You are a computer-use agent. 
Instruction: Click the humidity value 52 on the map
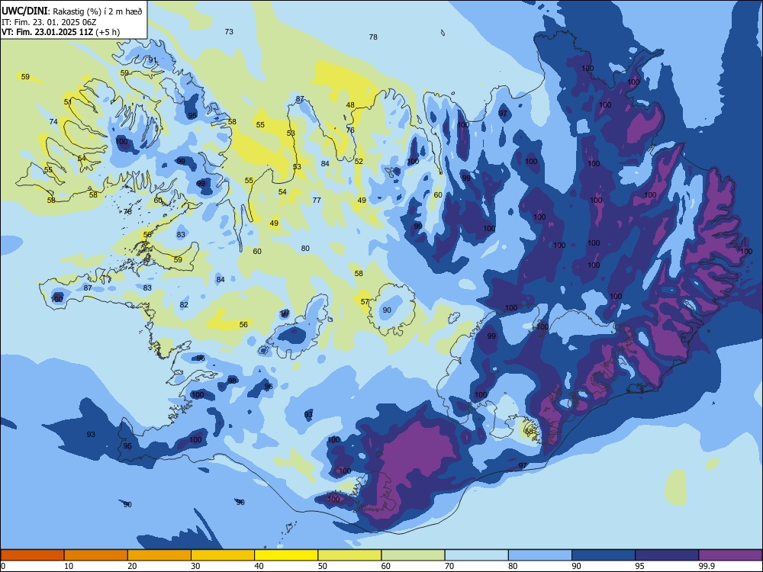[x=359, y=161]
